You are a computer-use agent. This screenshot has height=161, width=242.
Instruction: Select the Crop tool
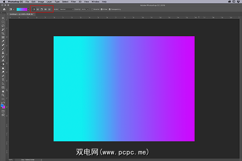coord(3,33)
